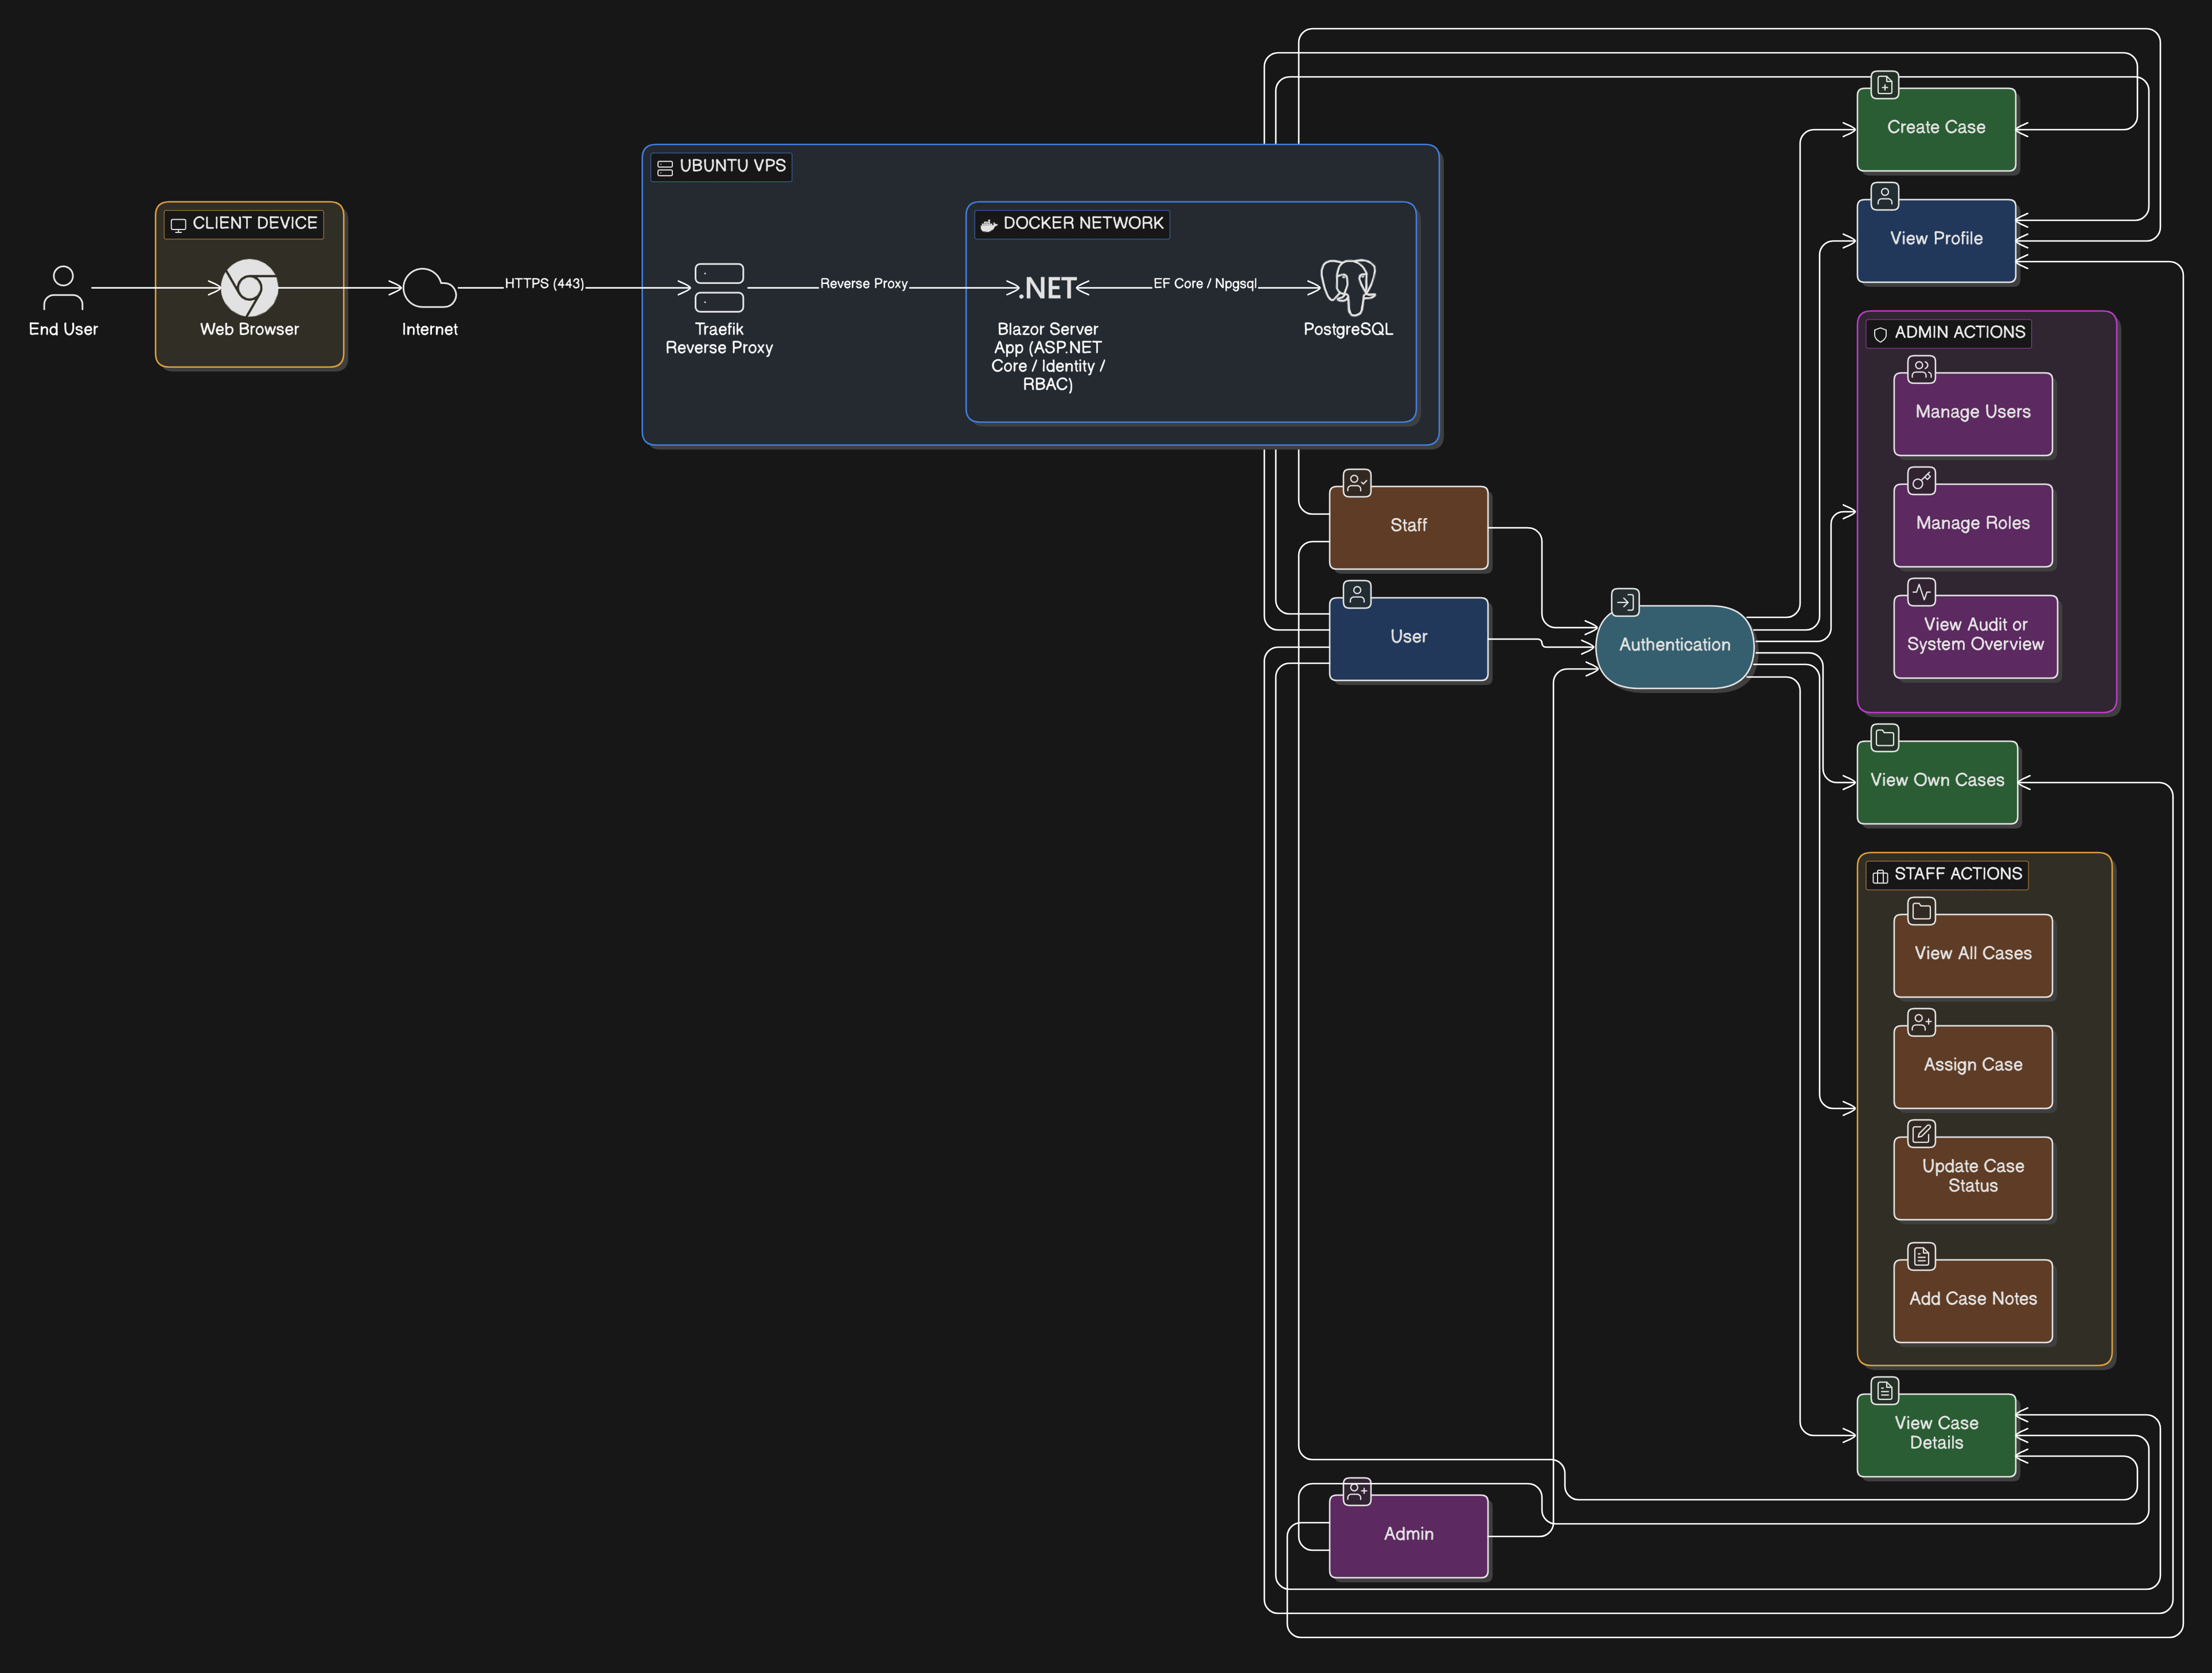Click the Internet caption text
Screen dimensions: 2212x1673
(x=430, y=329)
